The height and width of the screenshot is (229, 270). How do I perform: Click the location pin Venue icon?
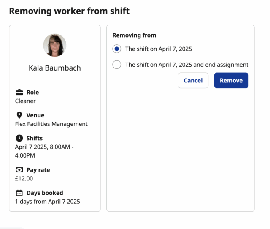(x=19, y=115)
